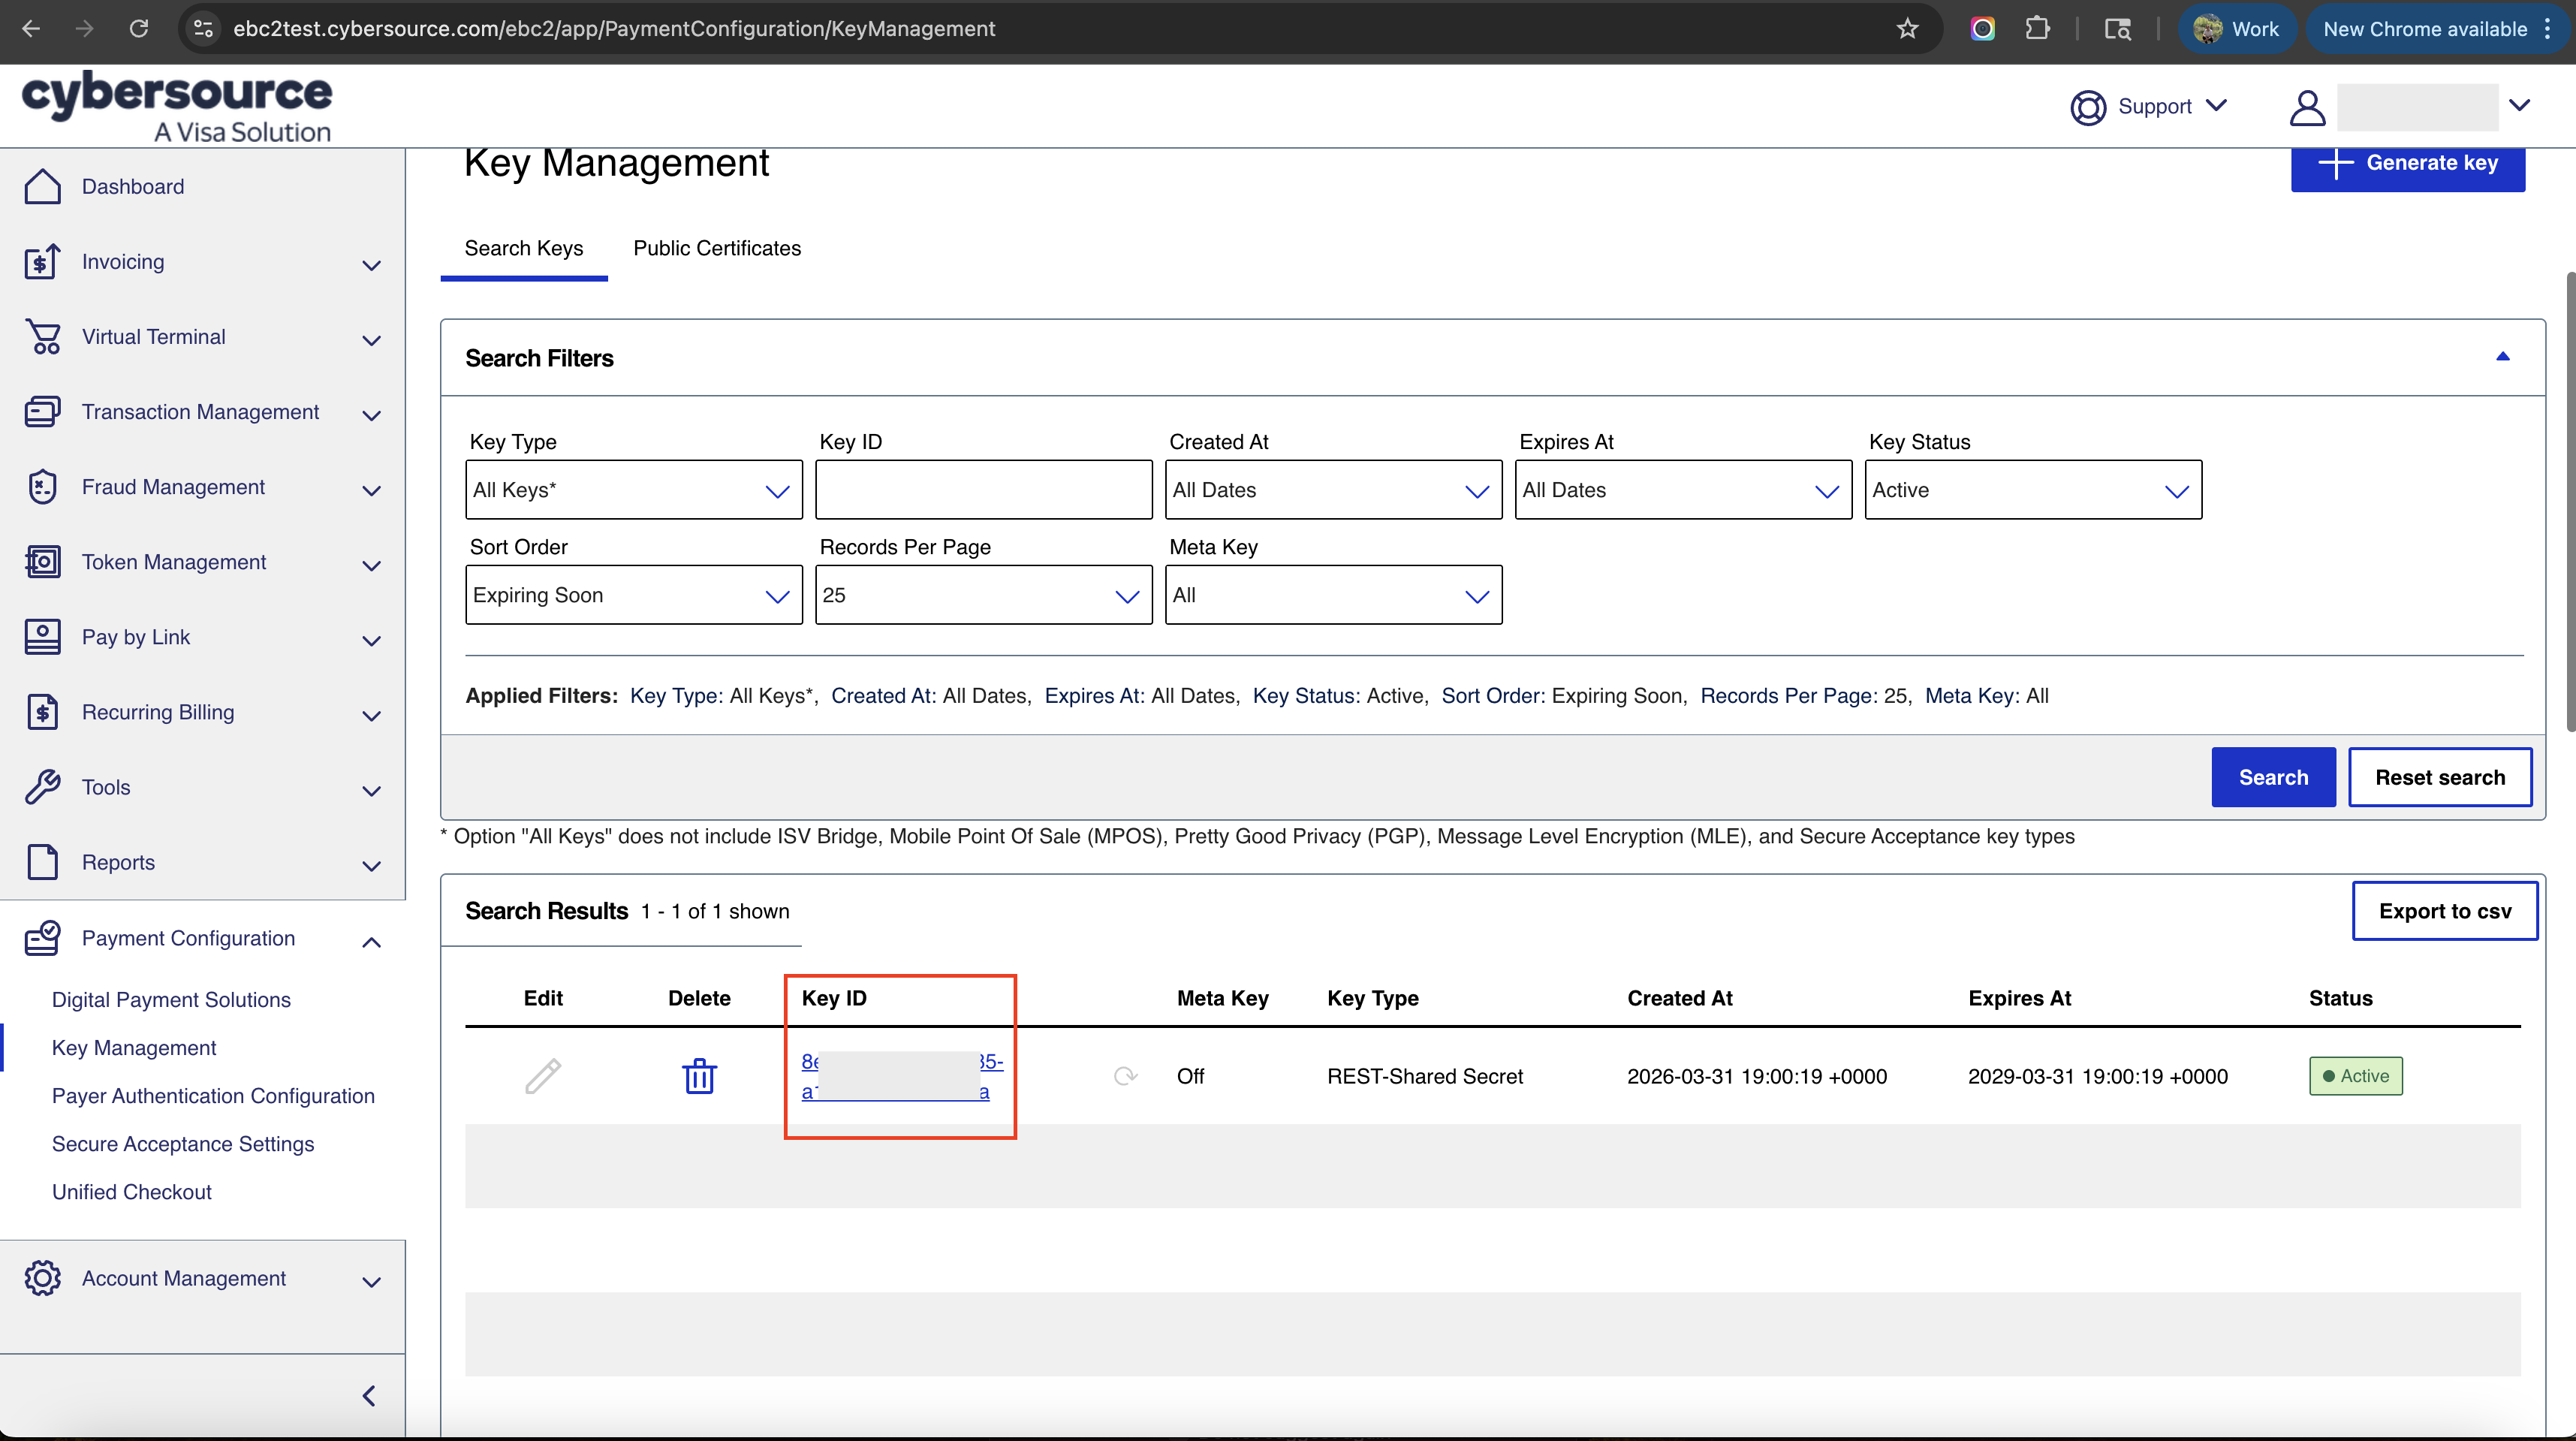Collapse the sidebar with the left chevron
The width and height of the screenshot is (2576, 1441).
click(369, 1395)
